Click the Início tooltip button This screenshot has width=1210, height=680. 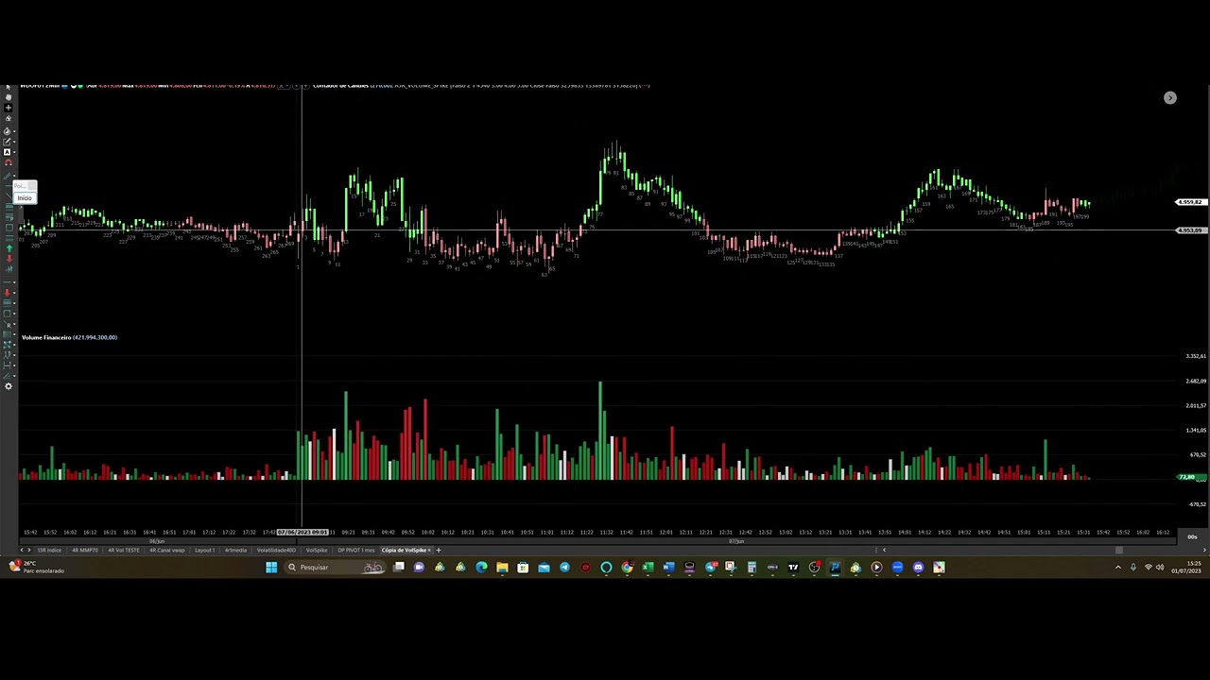[26, 198]
